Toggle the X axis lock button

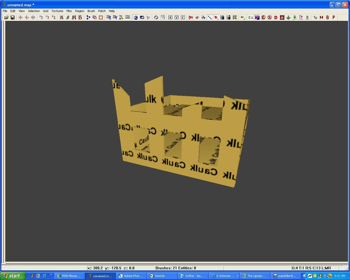pos(170,17)
